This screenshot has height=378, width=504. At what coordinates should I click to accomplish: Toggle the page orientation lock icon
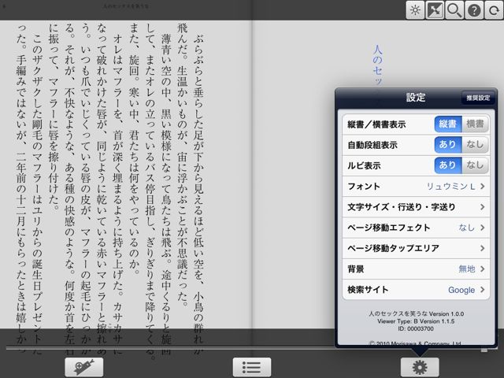pos(435,10)
